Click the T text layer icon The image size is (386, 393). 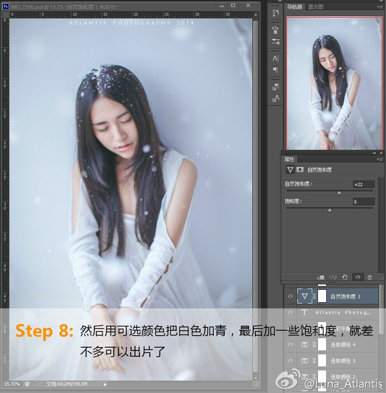[304, 312]
